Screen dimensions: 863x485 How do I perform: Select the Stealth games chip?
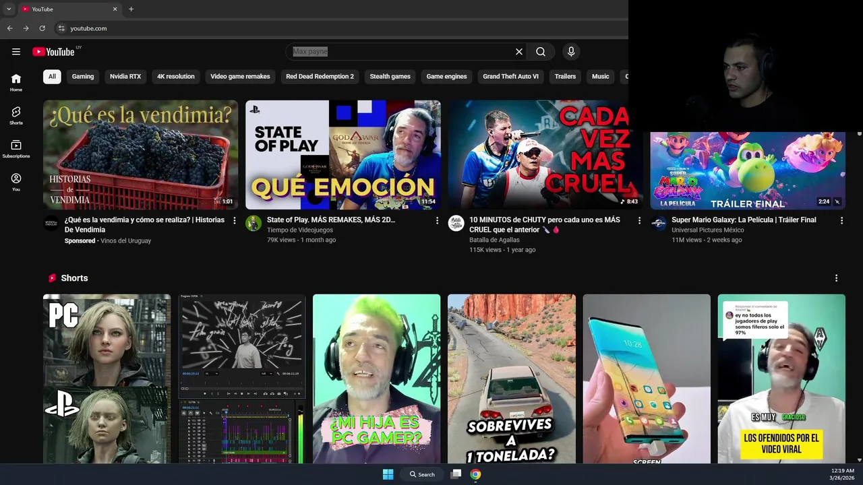tap(390, 76)
